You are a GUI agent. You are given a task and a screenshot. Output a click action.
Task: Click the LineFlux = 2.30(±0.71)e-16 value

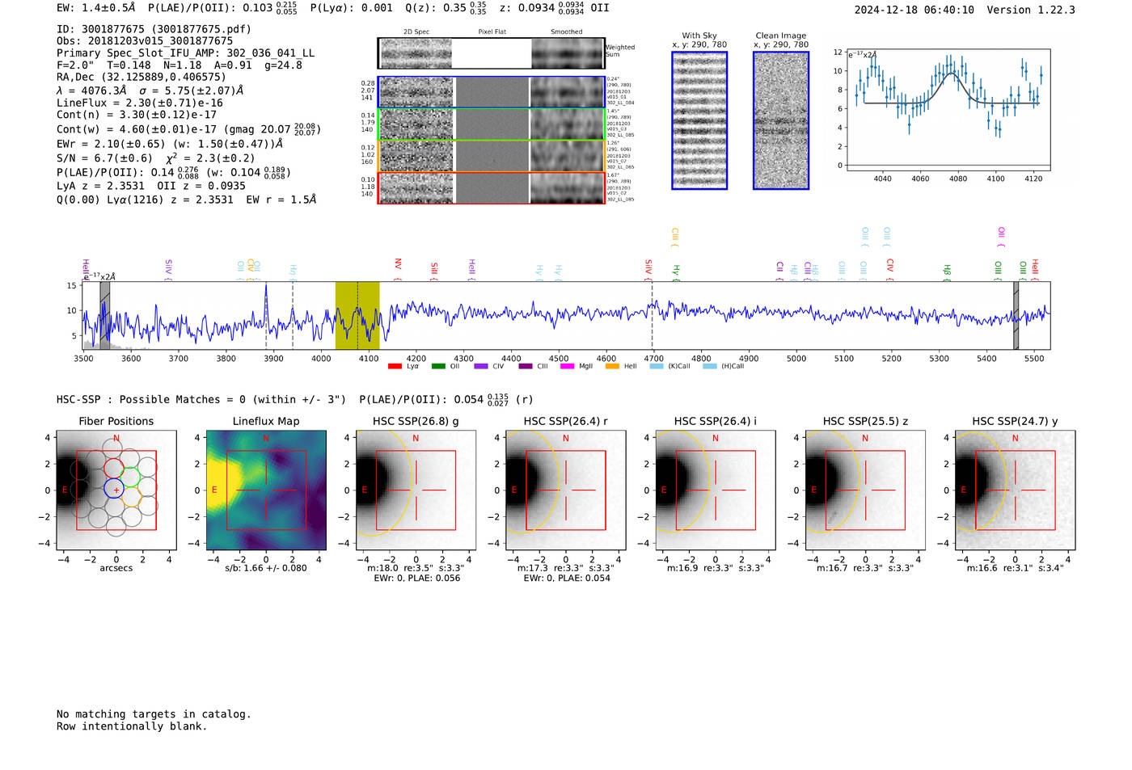pos(140,103)
